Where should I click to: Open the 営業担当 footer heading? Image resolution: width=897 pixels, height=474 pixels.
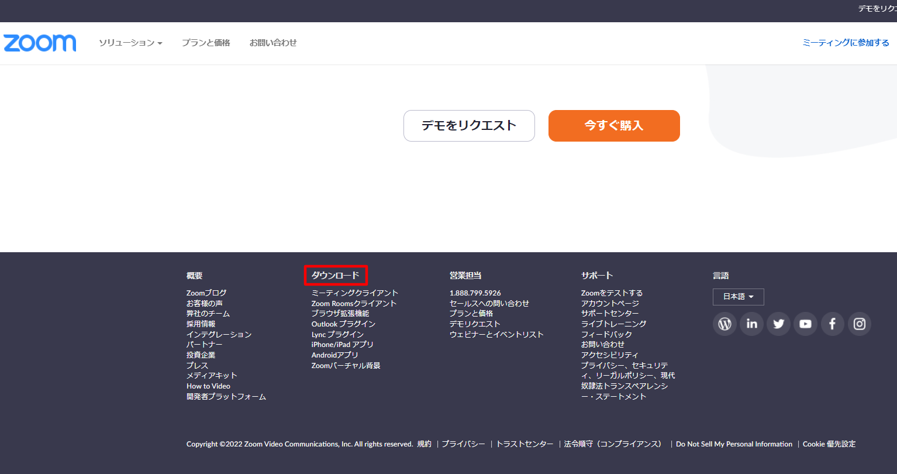(465, 276)
